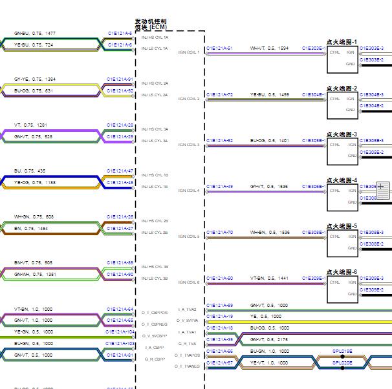Viewport: 392px width, 389px height.
Task: Click the 发动机控制模块 (ECM) title
Action: pos(151,25)
